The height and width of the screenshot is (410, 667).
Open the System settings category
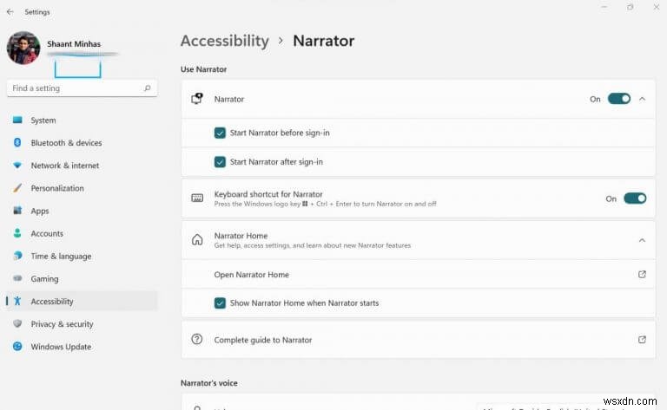tap(43, 120)
